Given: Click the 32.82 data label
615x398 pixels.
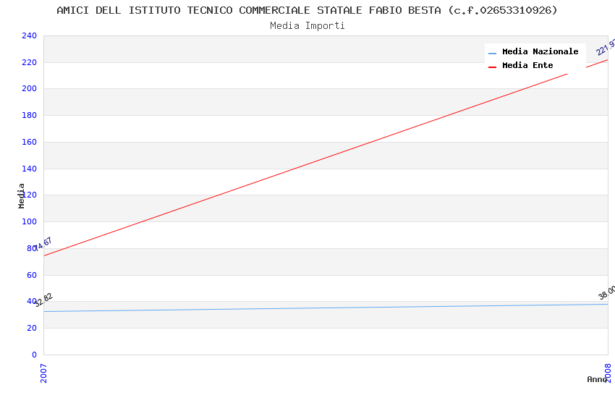Looking at the screenshot, I should pyautogui.click(x=43, y=300).
